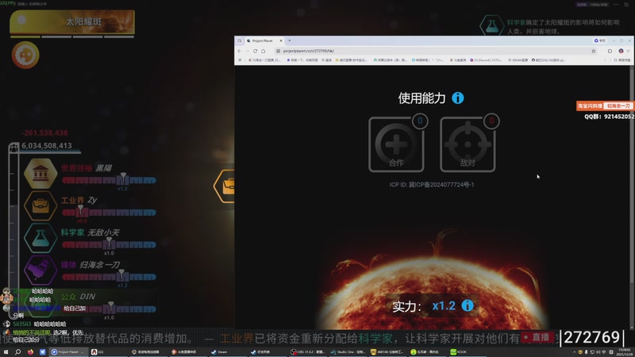Click the 太阳耀斑 event banner

coord(72,21)
